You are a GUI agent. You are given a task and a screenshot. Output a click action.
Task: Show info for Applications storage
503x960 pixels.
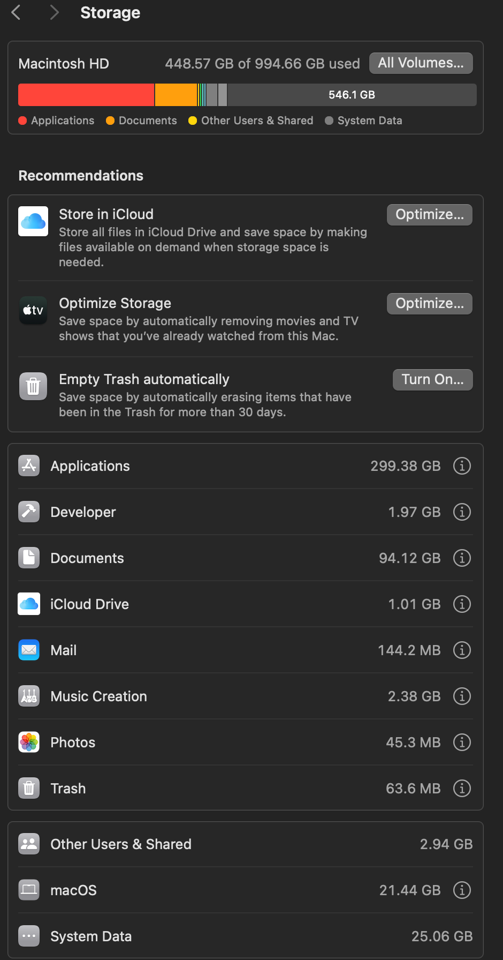tap(462, 466)
